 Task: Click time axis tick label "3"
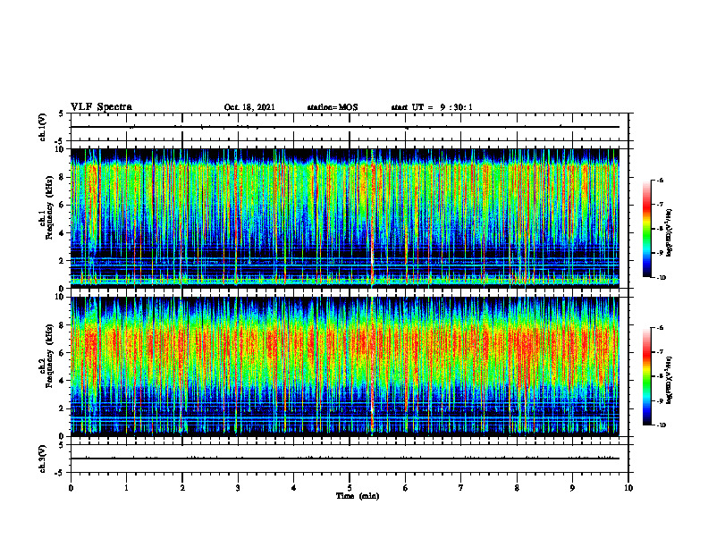pyautogui.click(x=238, y=488)
